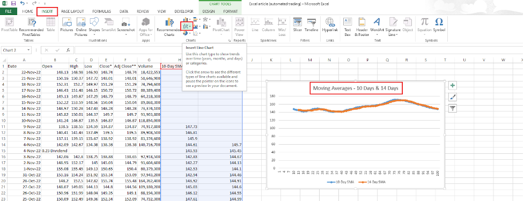Open the Insert Scatter Chart dropdown

pos(196,33)
